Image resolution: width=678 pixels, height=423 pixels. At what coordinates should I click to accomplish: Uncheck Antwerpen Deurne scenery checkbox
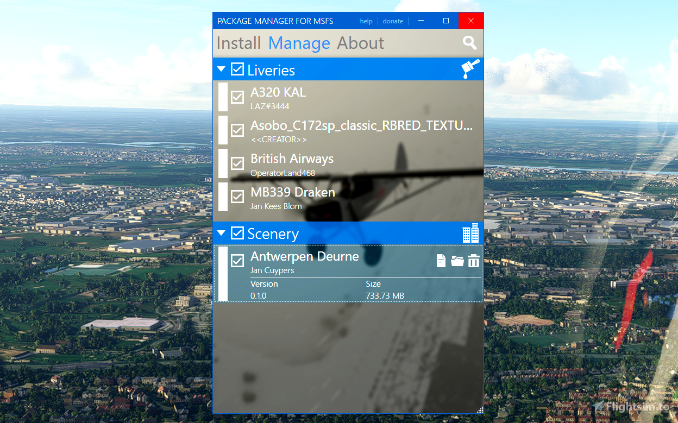(237, 261)
